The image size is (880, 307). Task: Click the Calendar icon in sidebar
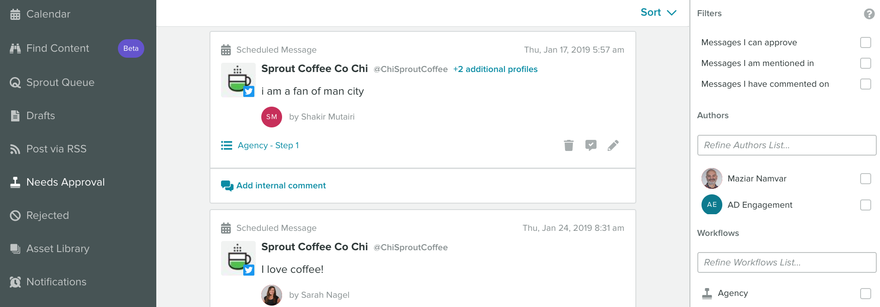[x=15, y=14]
